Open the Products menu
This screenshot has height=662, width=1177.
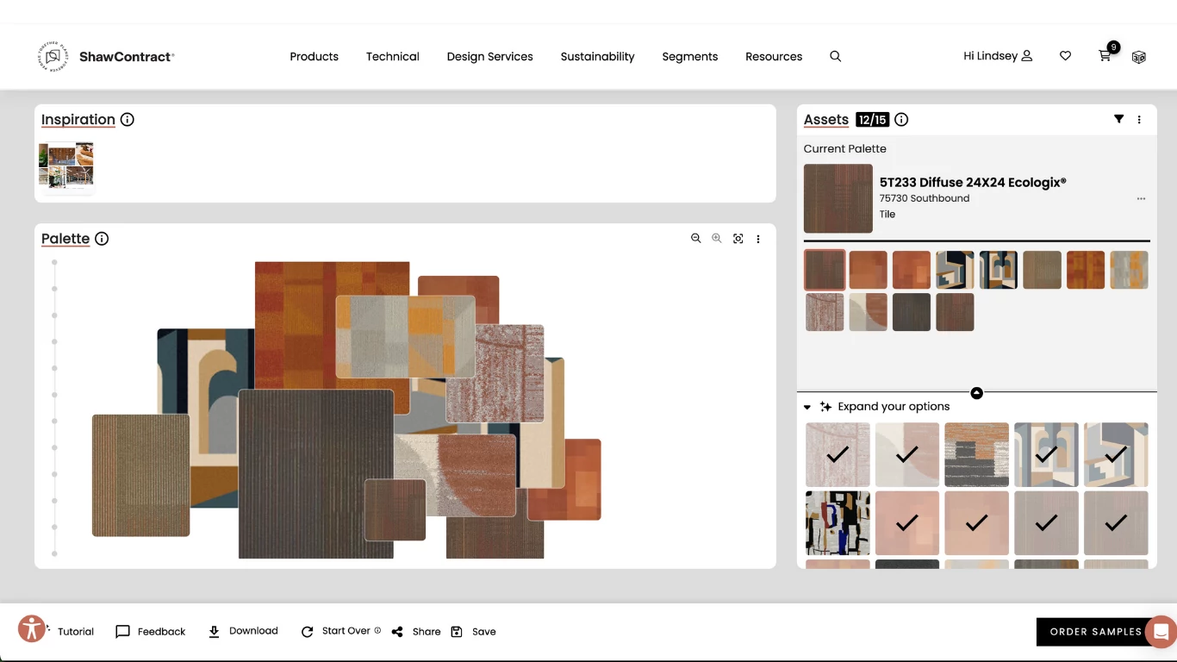(x=314, y=56)
